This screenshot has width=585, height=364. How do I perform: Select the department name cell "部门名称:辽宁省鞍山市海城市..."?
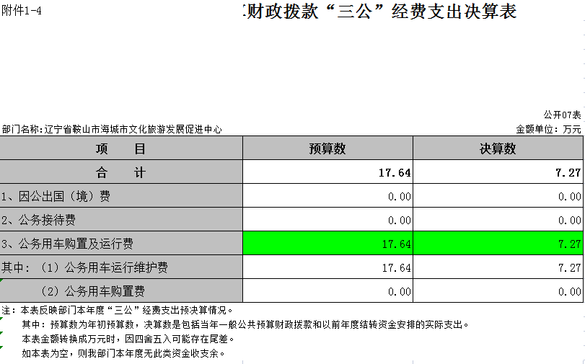pyautogui.click(x=112, y=130)
